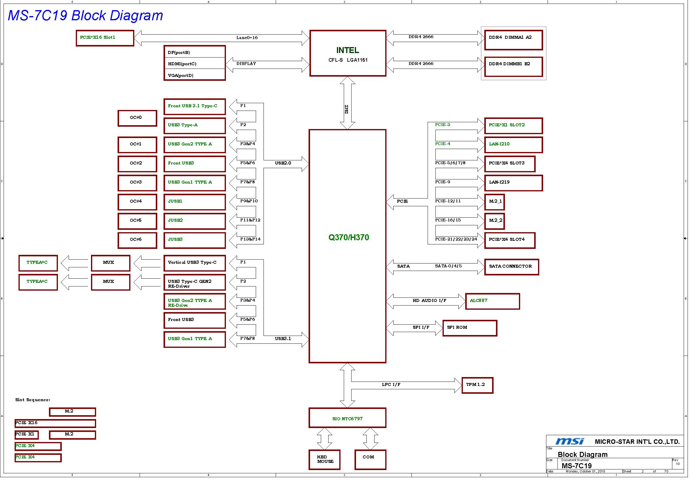Click the USB3.1 bus label
Image resolution: width=698 pixels, height=493 pixels.
(x=283, y=339)
